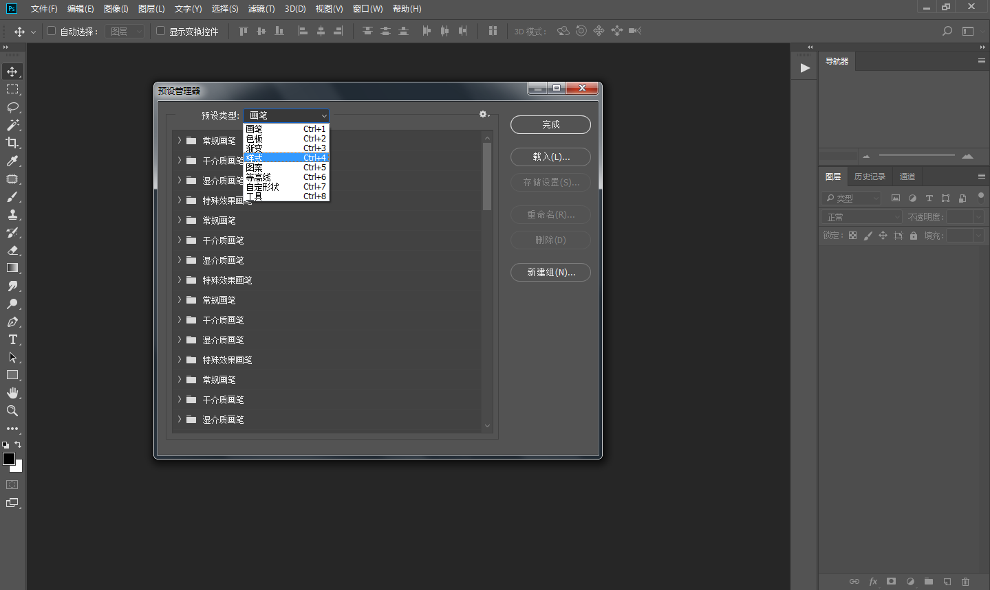Select the Eyedropper tool

[x=12, y=161]
